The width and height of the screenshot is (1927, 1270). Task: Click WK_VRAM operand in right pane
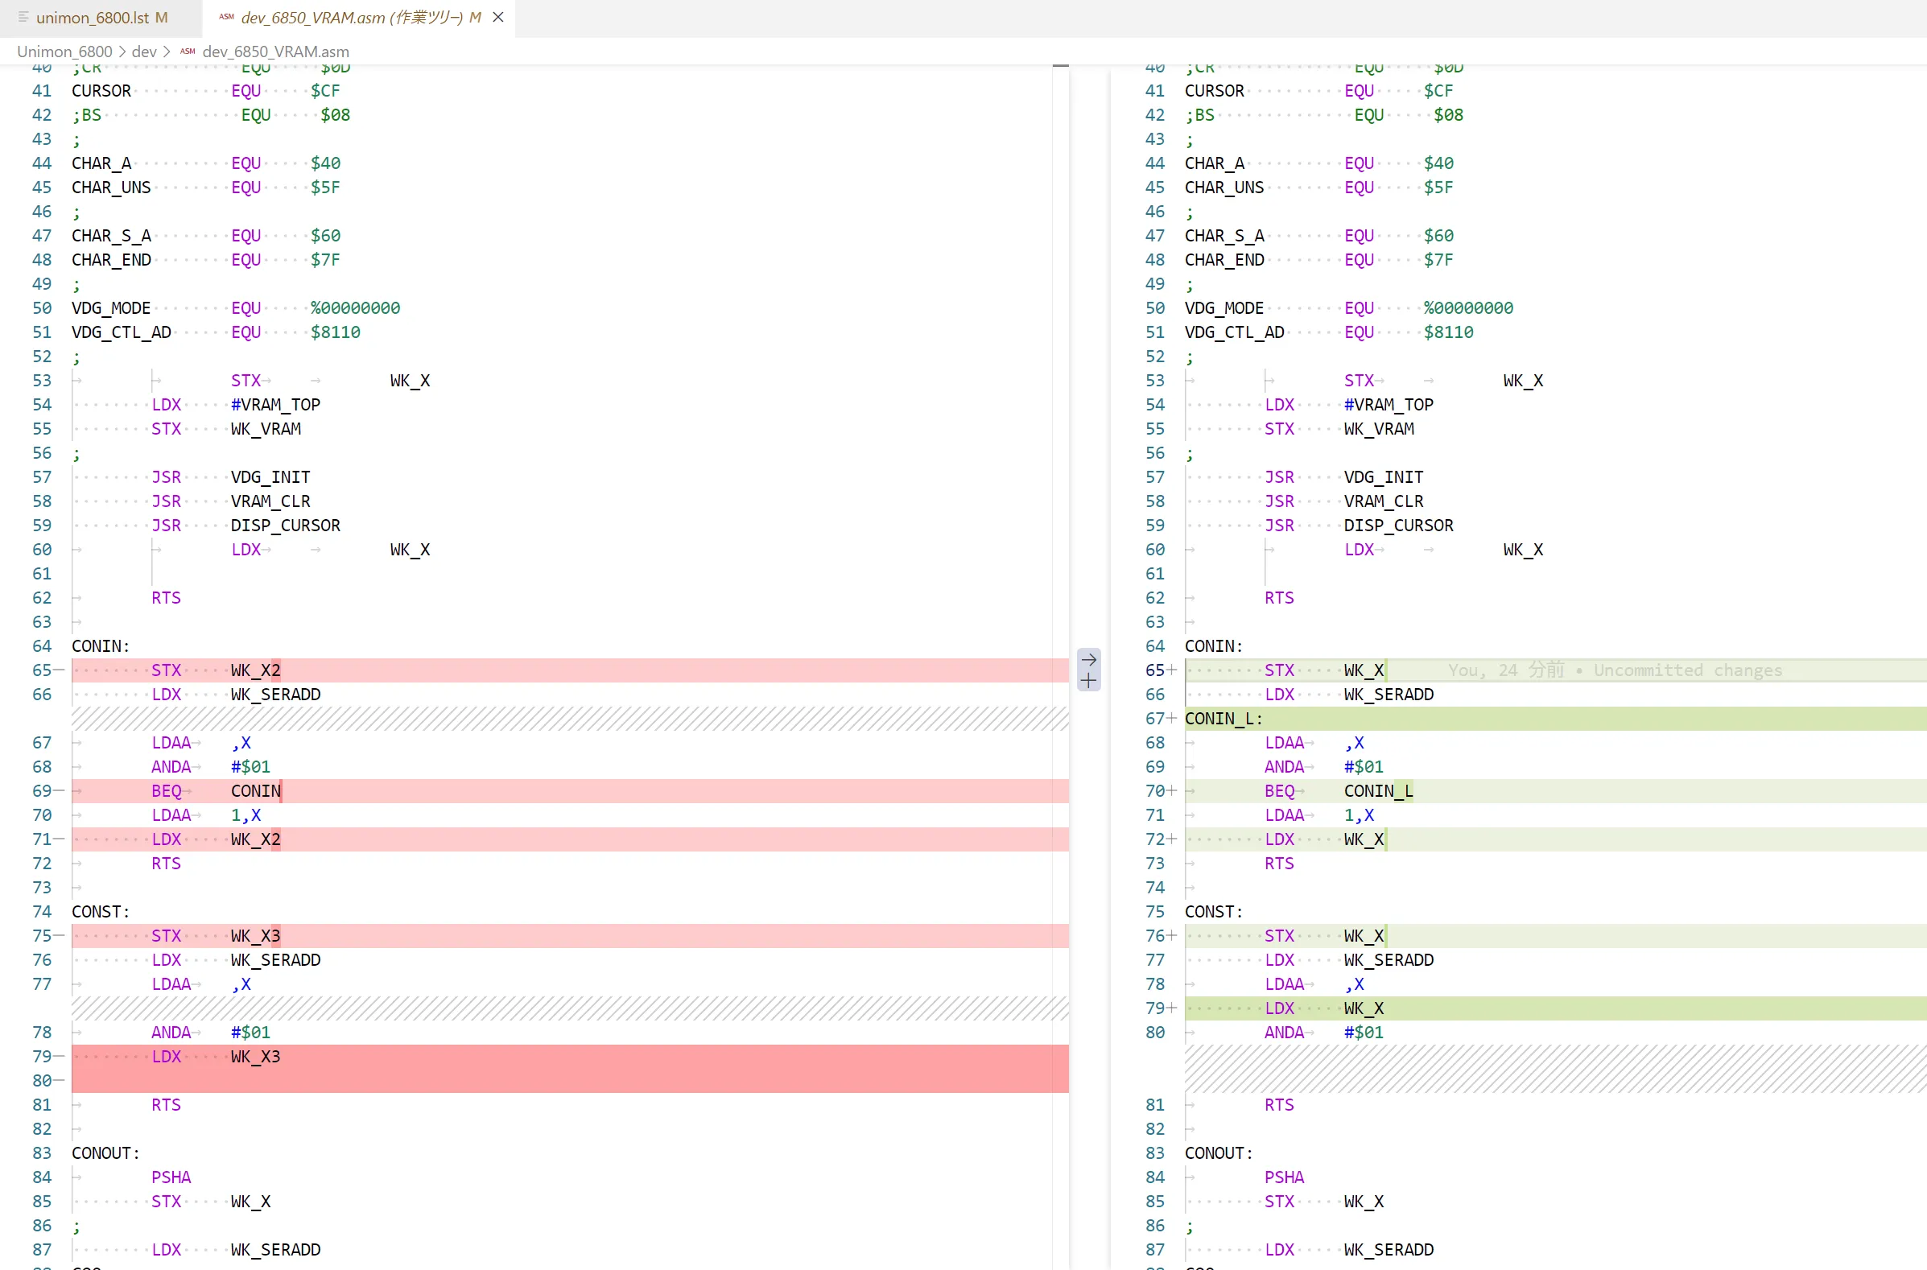click(1379, 428)
